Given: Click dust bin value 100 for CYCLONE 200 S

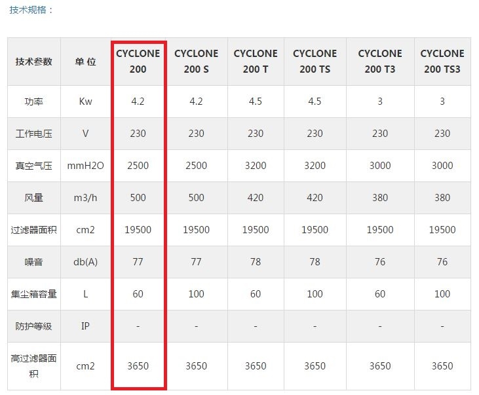Looking at the screenshot, I should [x=197, y=294].
